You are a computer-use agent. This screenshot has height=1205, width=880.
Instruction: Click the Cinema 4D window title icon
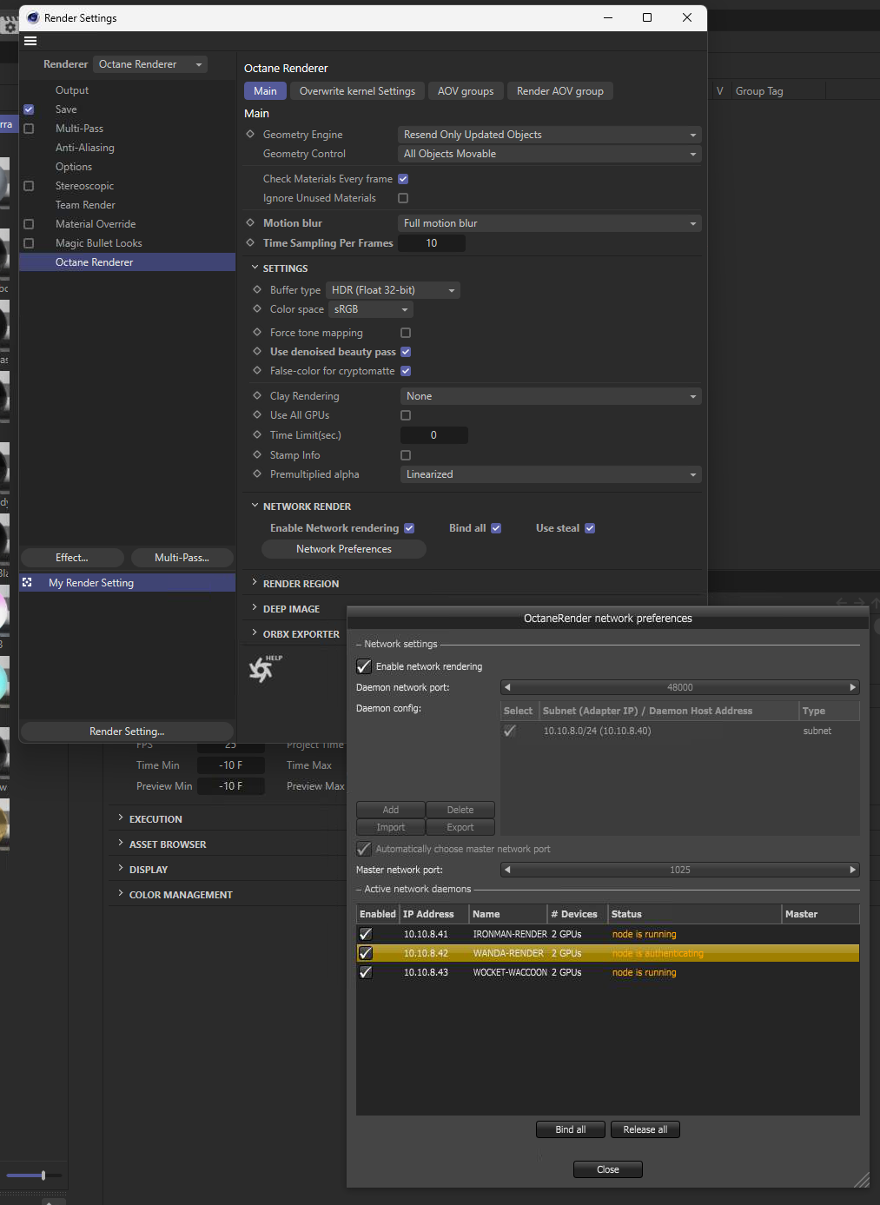(33, 17)
